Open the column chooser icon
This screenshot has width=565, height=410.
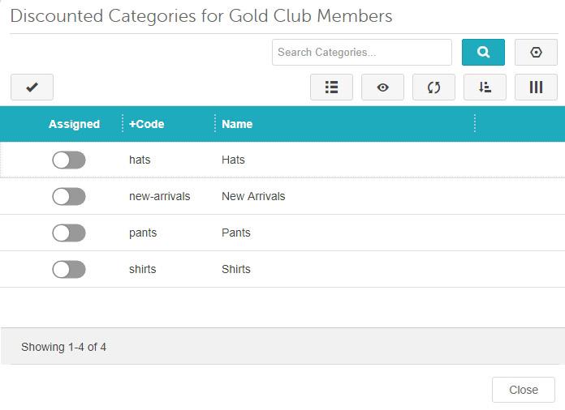(536, 87)
